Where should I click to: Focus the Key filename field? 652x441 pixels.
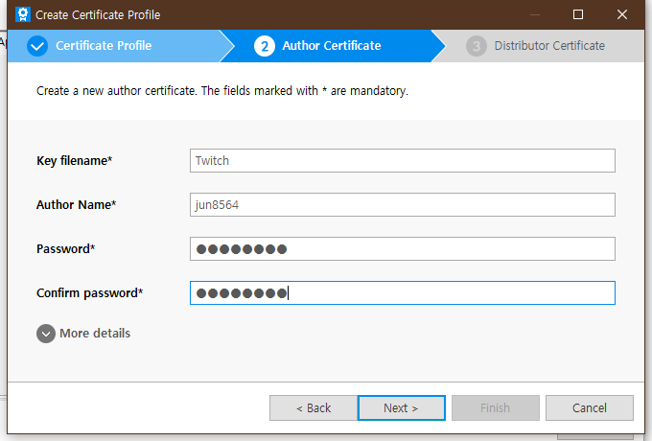(403, 160)
